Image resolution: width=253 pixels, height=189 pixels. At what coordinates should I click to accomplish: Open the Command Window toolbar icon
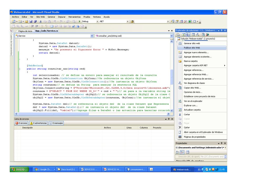(x=194, y=21)
